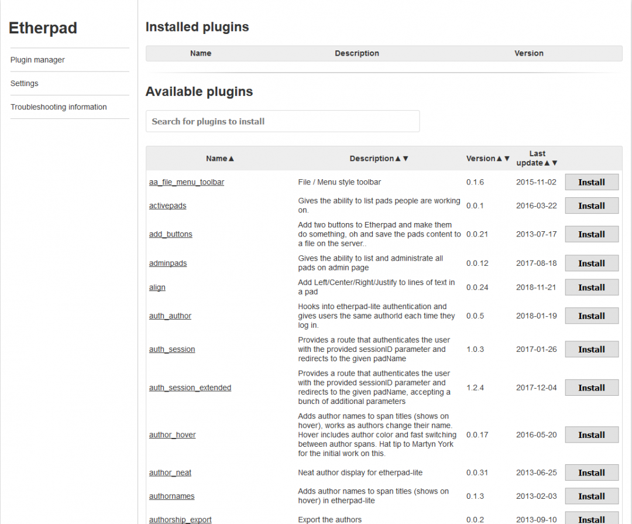
Task: Open the add_buttons plugin link
Action: pyautogui.click(x=170, y=234)
